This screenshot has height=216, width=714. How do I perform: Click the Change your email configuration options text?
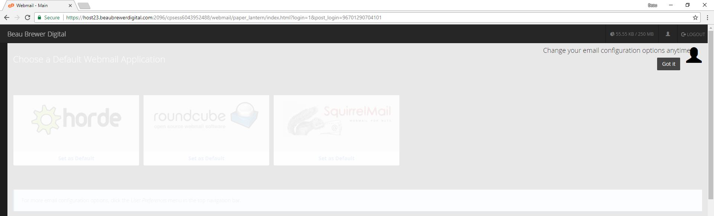coord(616,51)
